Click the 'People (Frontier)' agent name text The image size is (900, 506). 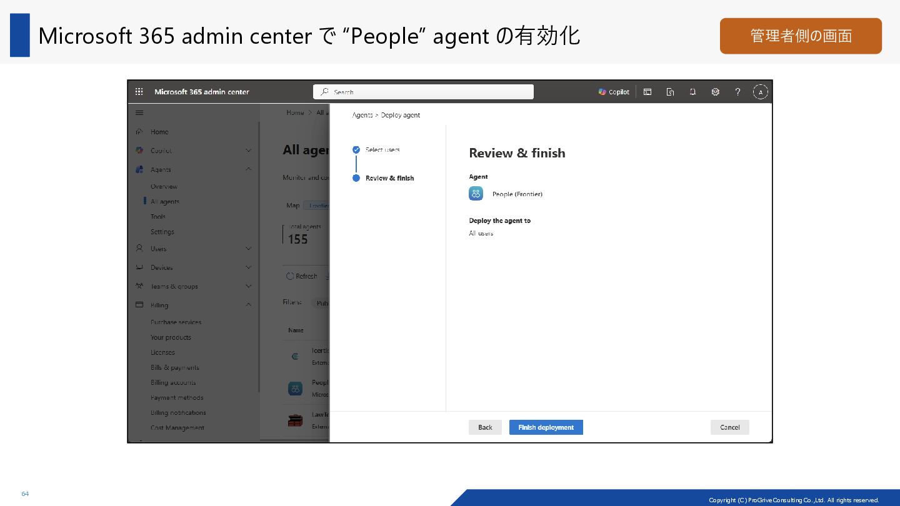click(x=517, y=194)
